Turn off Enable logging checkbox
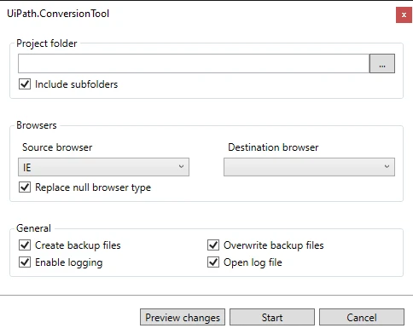The width and height of the screenshot is (413, 334). [25, 262]
